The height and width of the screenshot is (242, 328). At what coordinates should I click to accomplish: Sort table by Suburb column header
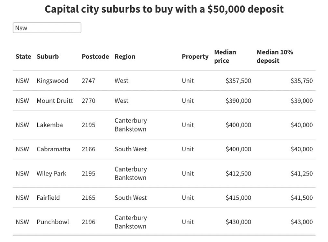point(48,57)
